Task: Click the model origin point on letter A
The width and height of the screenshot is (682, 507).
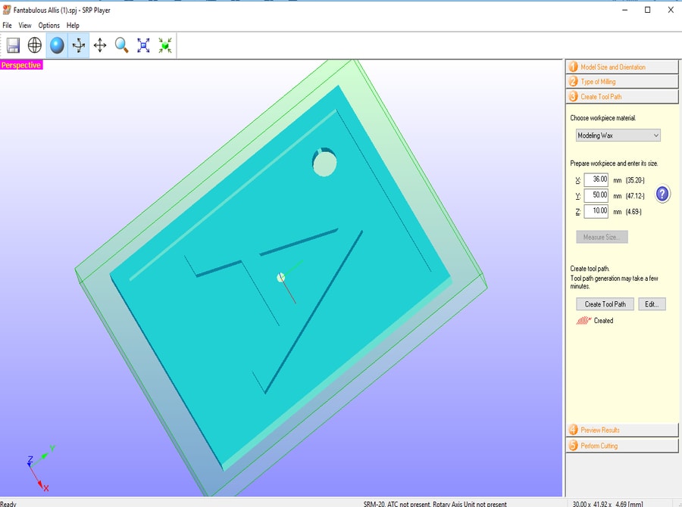Action: pyautogui.click(x=280, y=277)
